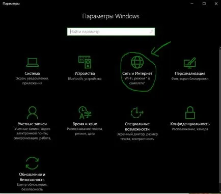Click the Обновление и безопасность heading

[x=32, y=177]
